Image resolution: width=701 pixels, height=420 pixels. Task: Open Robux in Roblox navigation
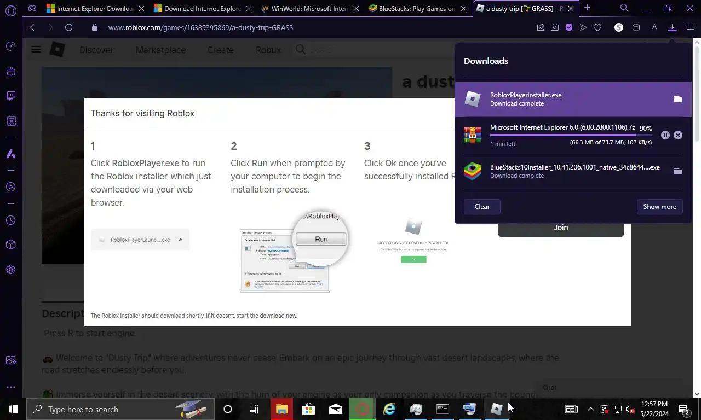[x=268, y=50]
